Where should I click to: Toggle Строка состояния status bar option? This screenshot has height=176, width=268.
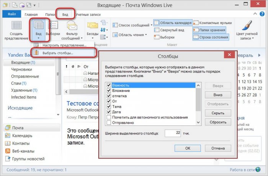211,37
